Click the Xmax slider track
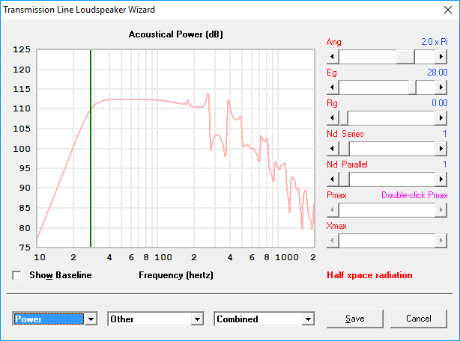 (x=387, y=241)
